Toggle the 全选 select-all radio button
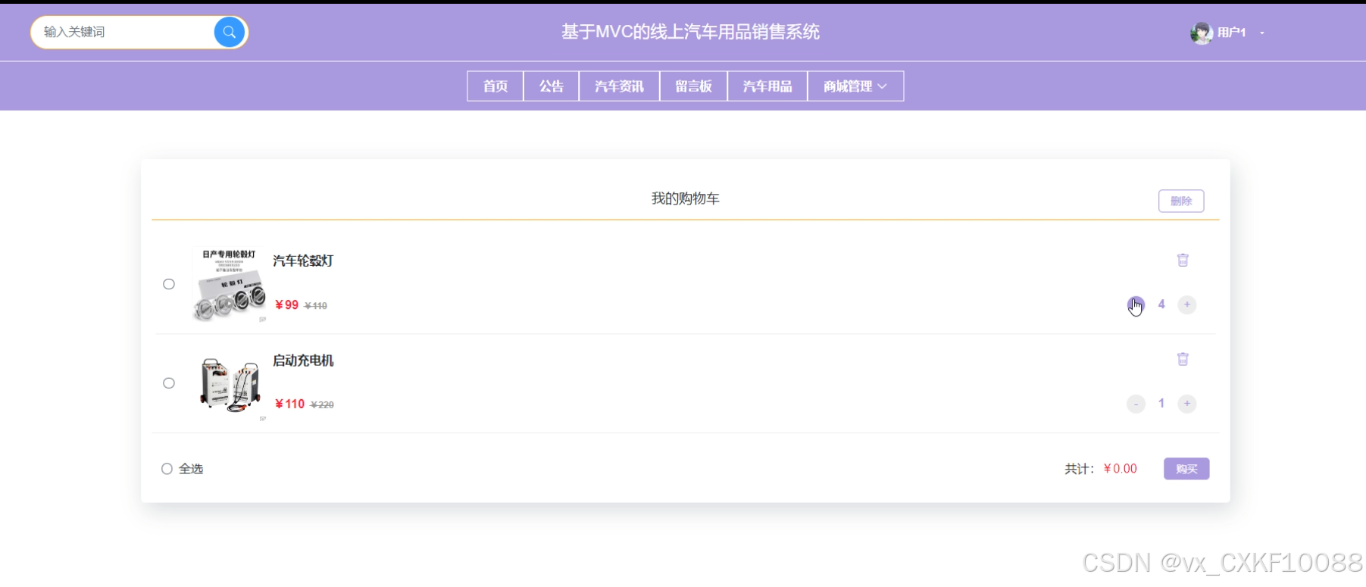 click(167, 469)
